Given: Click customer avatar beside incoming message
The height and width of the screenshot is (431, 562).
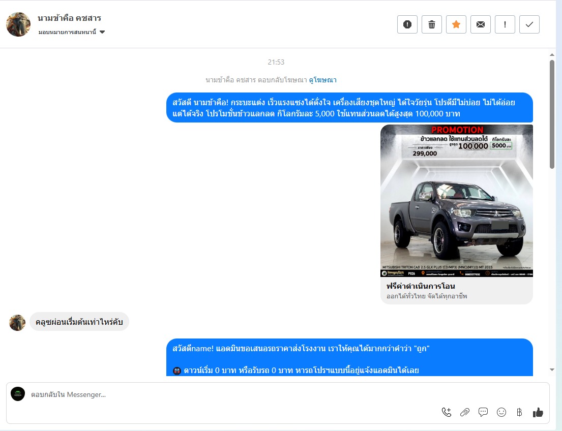Looking at the screenshot, I should point(17,323).
